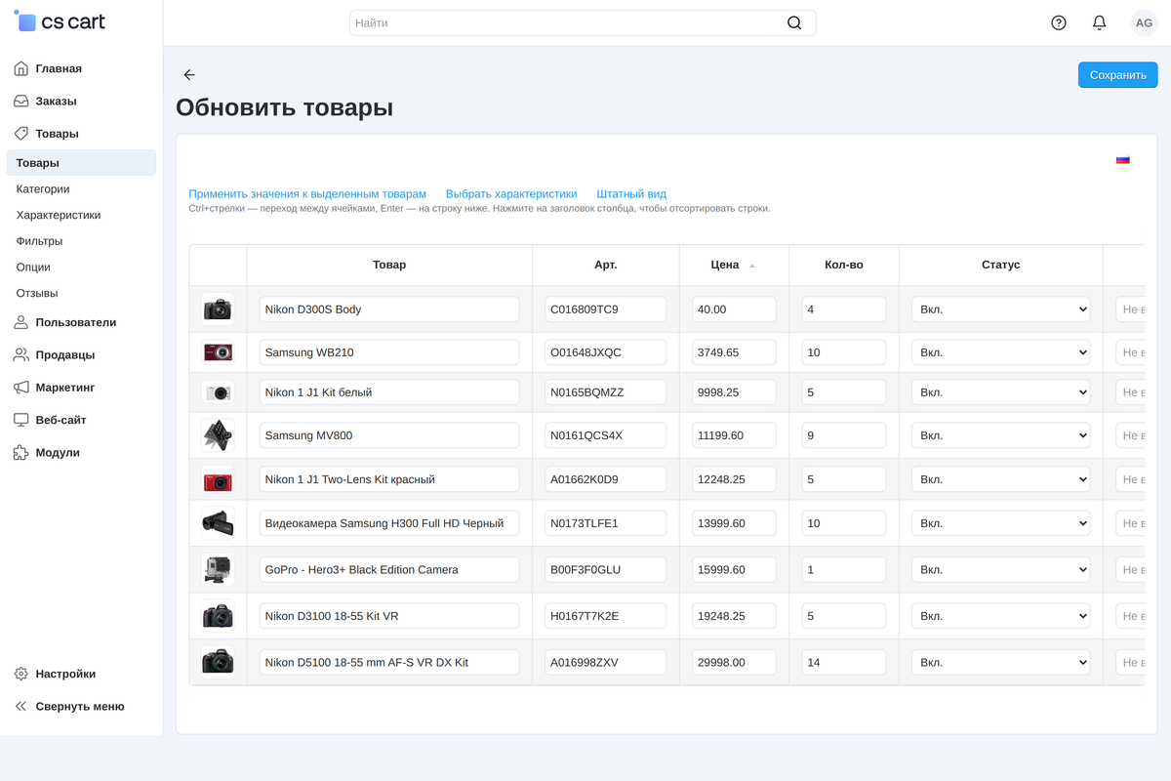Image resolution: width=1171 pixels, height=781 pixels.
Task: Click quantity field for Samsung MV800
Action: click(x=844, y=435)
